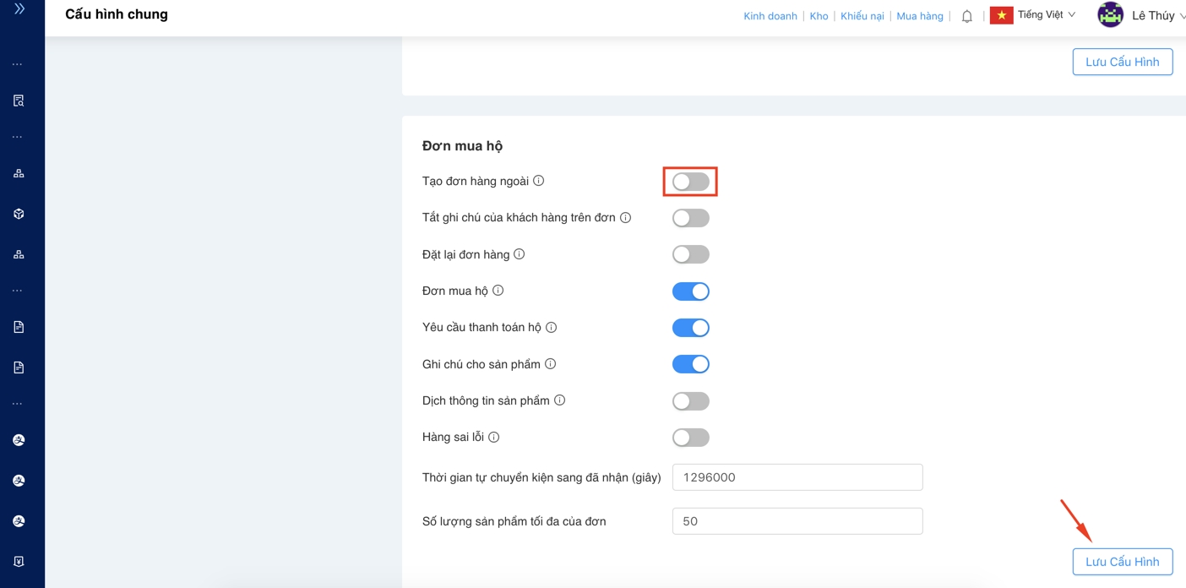This screenshot has width=1186, height=588.
Task: Disable the Đơn mua hộ switch
Action: click(690, 291)
